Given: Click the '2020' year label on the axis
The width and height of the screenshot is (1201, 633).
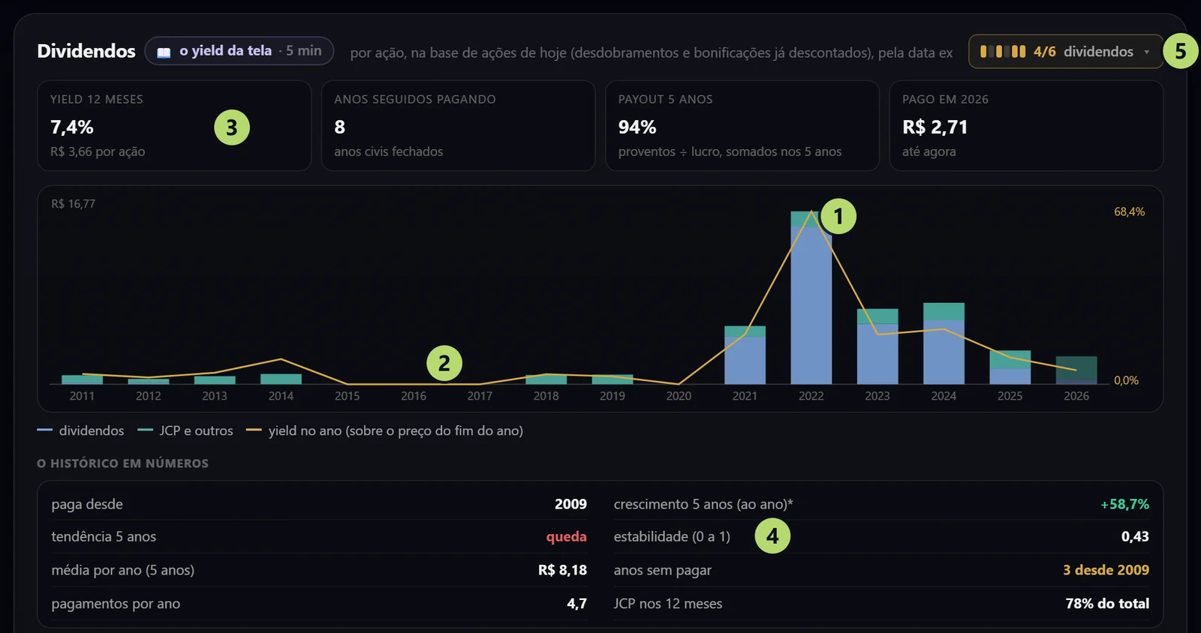Looking at the screenshot, I should (x=679, y=396).
